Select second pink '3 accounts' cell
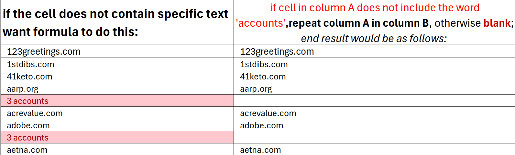 (117, 137)
